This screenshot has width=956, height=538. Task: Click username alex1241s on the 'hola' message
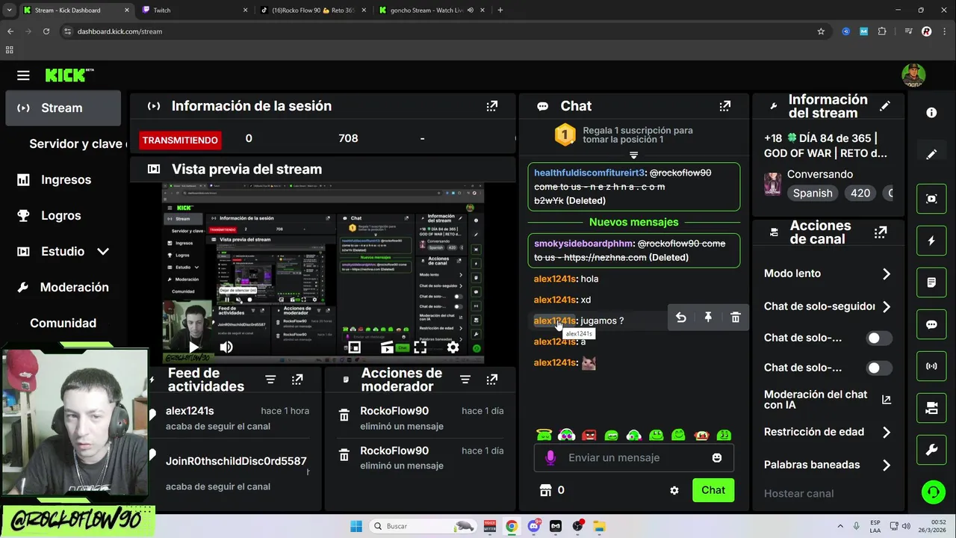click(555, 279)
